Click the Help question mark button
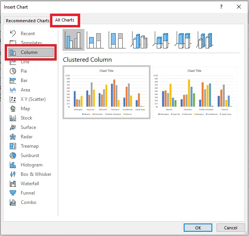This screenshot has width=249, height=236. click(221, 7)
